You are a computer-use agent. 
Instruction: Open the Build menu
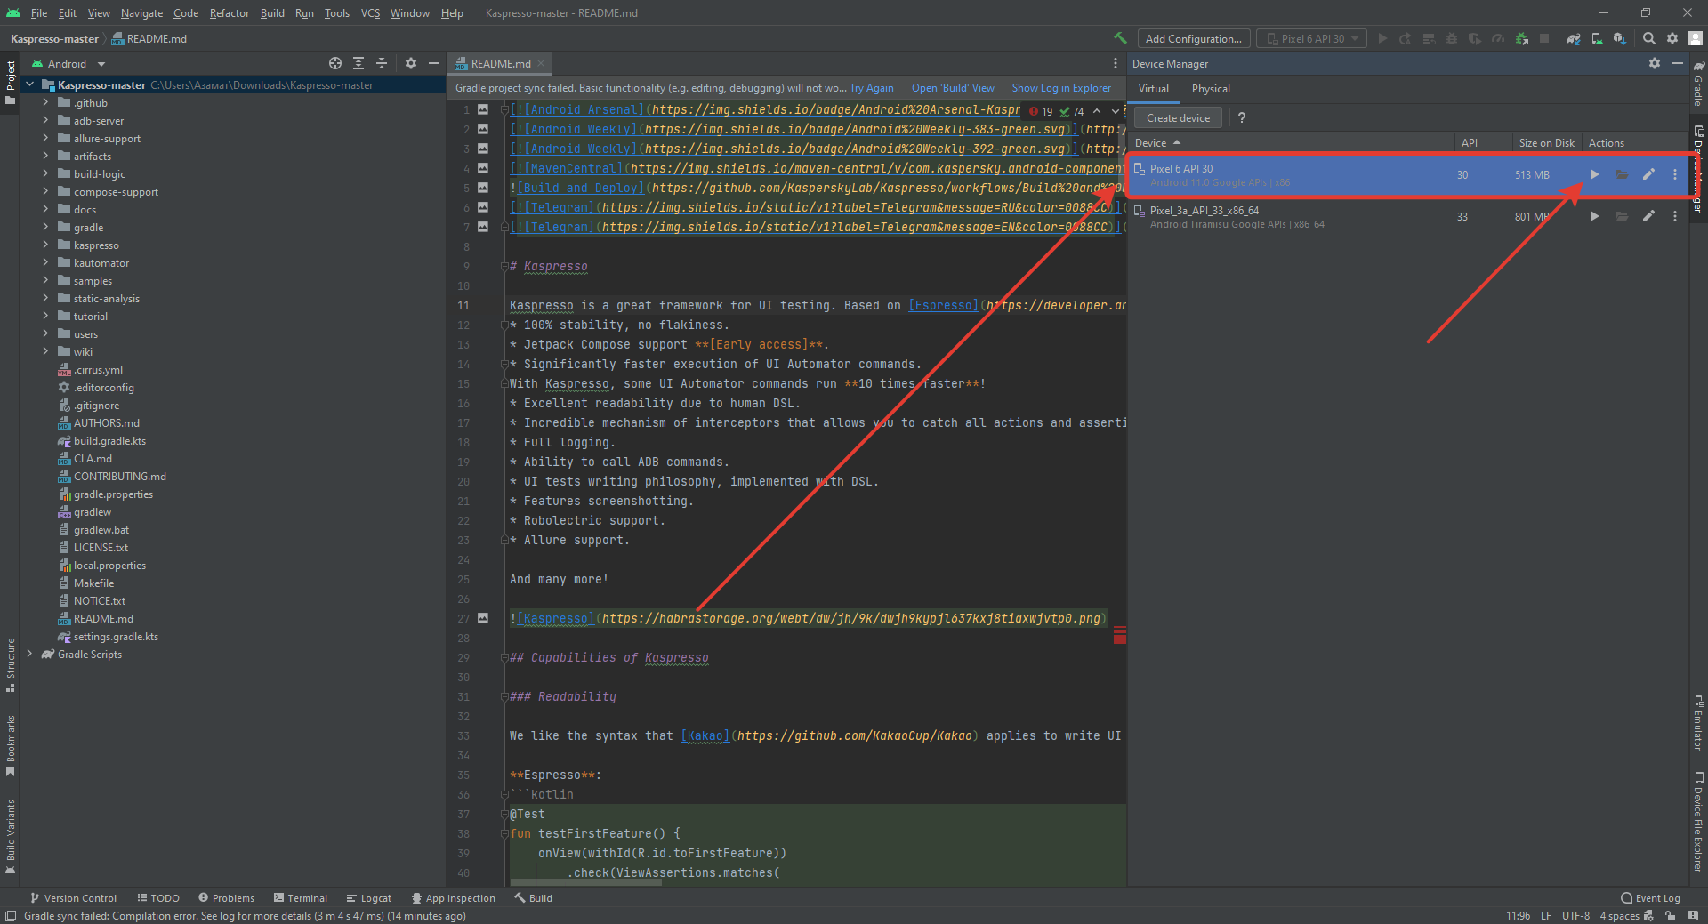(272, 13)
